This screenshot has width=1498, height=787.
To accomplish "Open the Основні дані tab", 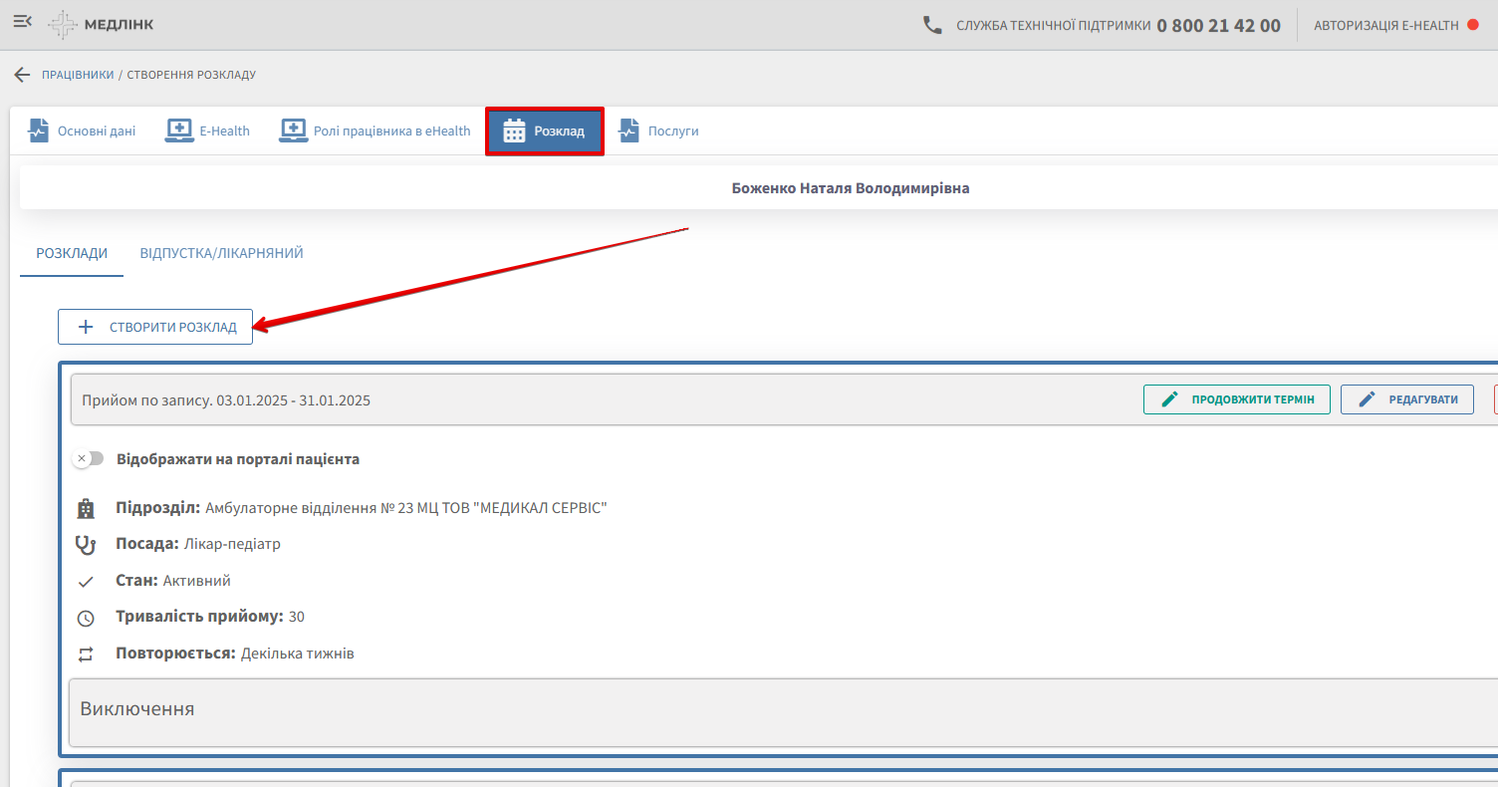I will pyautogui.click(x=82, y=131).
